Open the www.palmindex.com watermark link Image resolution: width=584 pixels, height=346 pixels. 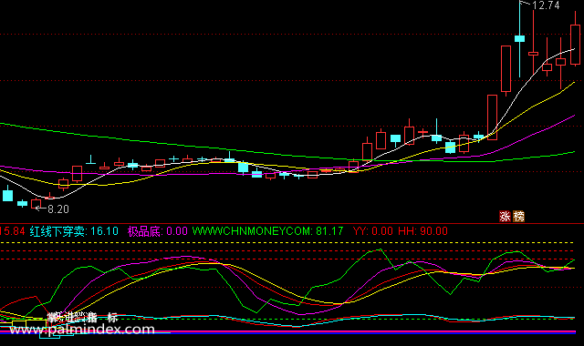pos(81,330)
